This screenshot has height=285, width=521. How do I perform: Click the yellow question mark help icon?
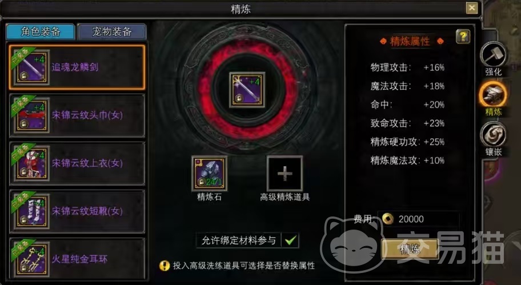[463, 36]
